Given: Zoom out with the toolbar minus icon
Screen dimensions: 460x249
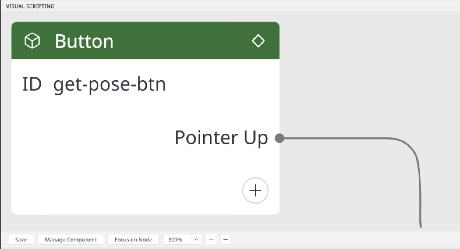Looking at the screenshot, I should 225,239.
